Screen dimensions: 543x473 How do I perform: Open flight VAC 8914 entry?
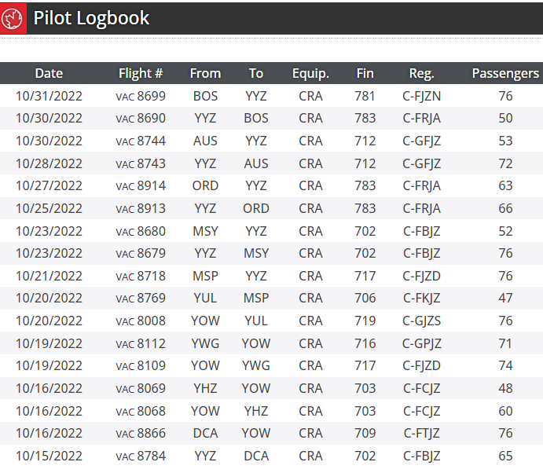(141, 186)
